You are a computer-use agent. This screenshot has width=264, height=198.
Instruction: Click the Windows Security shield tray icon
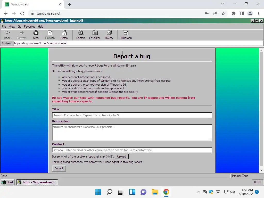211,192
